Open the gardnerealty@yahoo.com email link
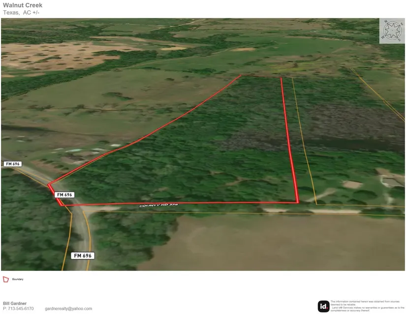 point(68,309)
